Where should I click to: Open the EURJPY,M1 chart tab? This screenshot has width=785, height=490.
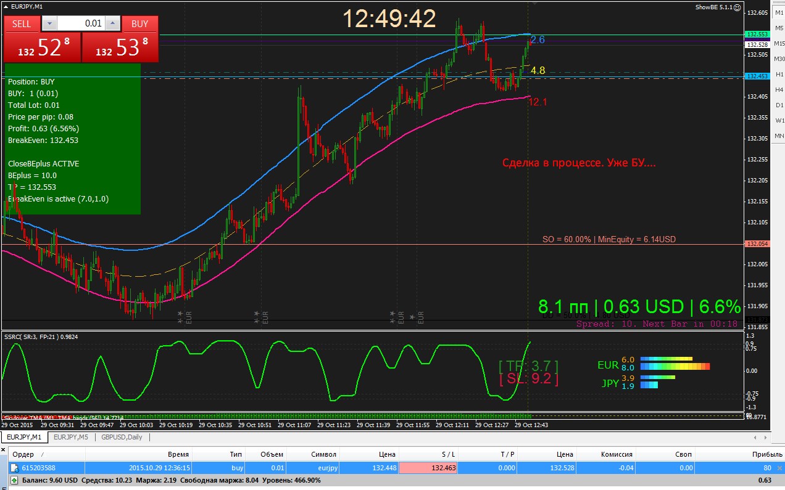click(24, 437)
